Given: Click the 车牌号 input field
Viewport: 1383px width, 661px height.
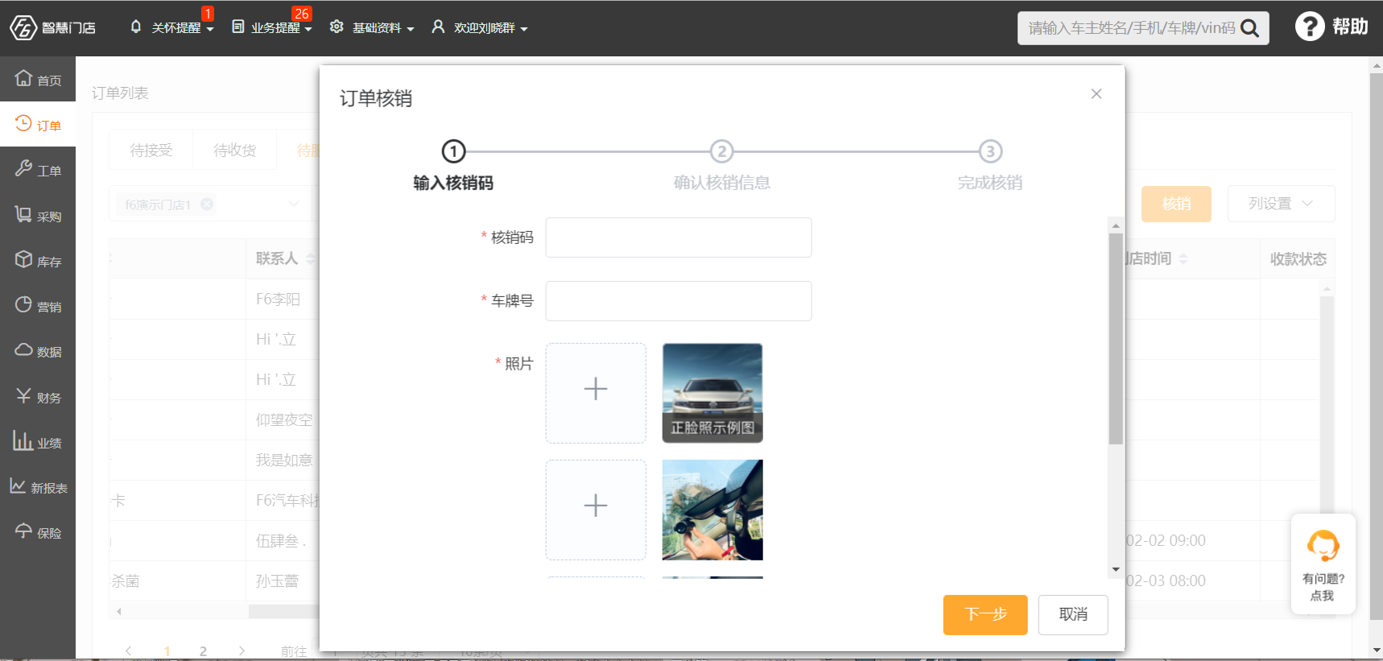Looking at the screenshot, I should (679, 301).
